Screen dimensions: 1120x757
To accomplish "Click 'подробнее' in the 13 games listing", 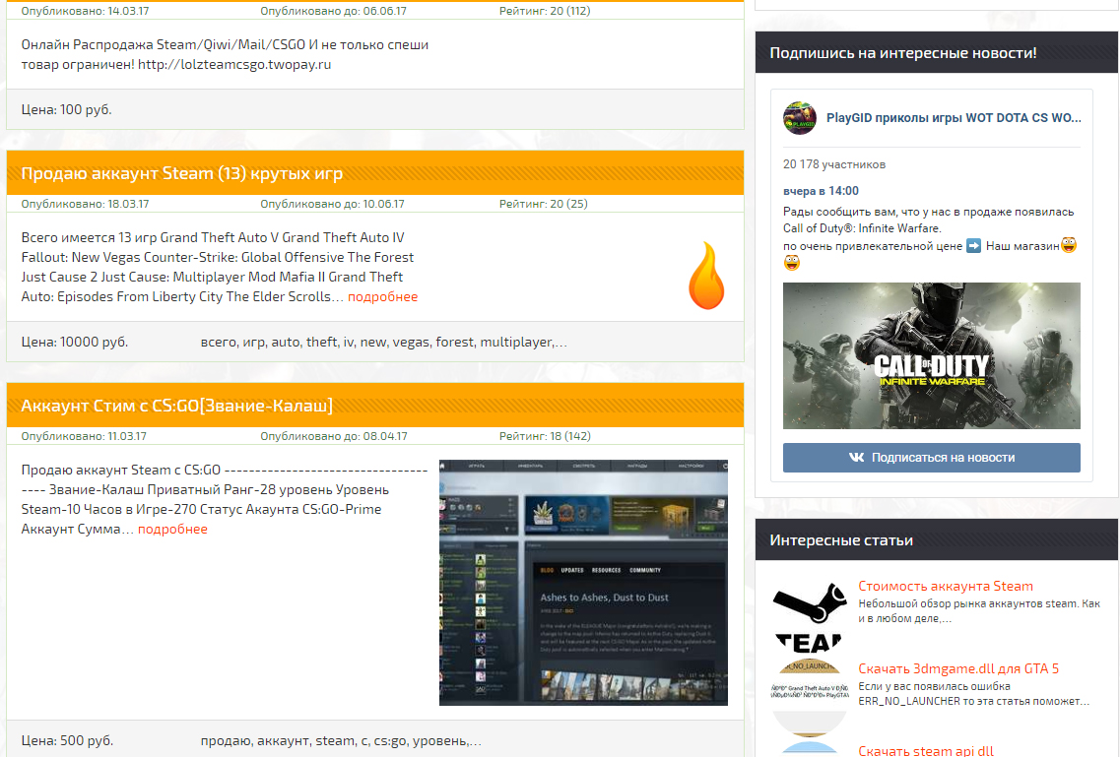I will pos(383,297).
